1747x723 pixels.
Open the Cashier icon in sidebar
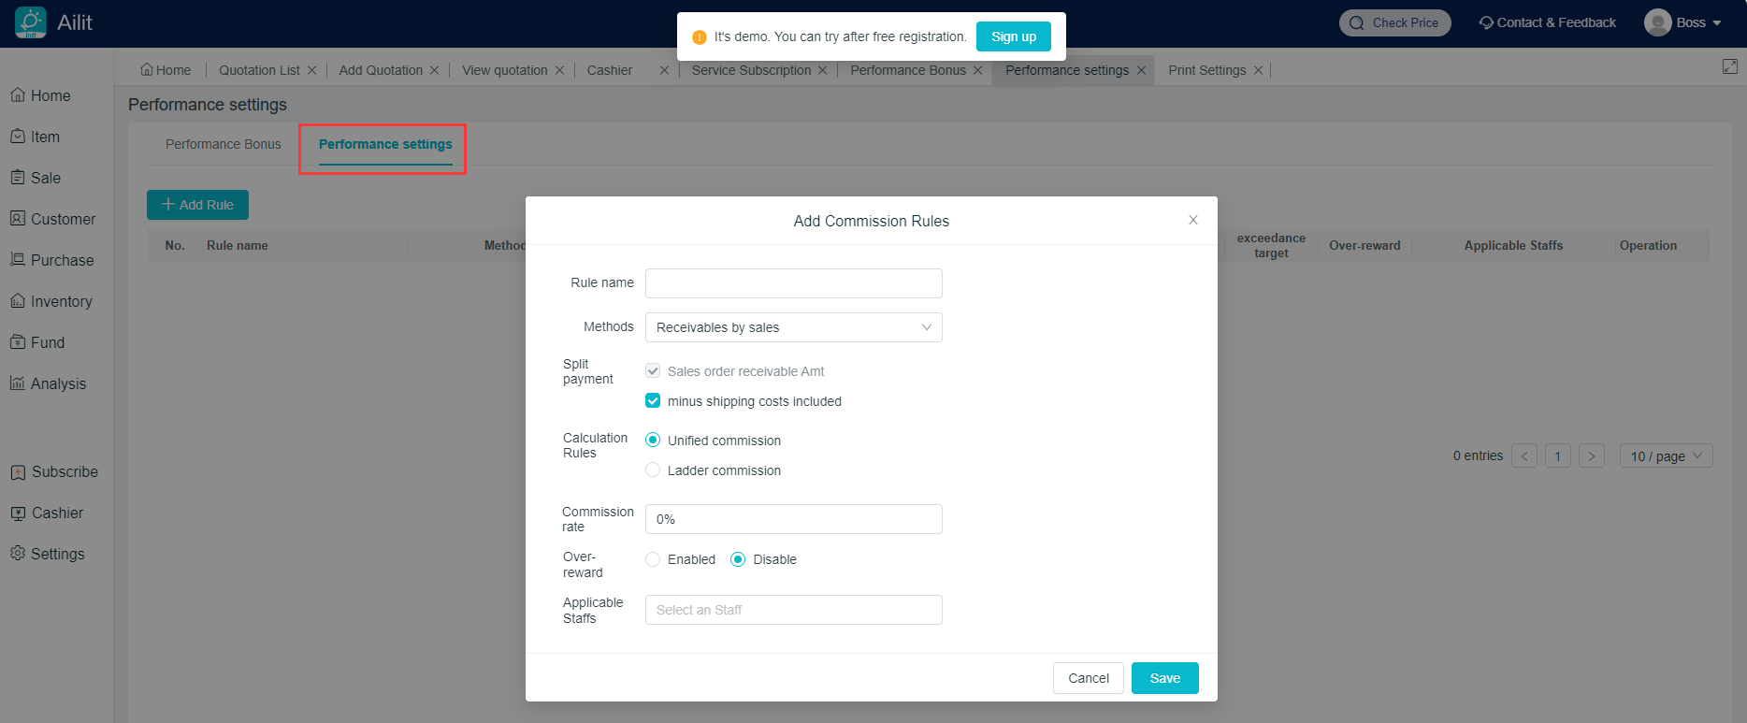click(x=18, y=513)
